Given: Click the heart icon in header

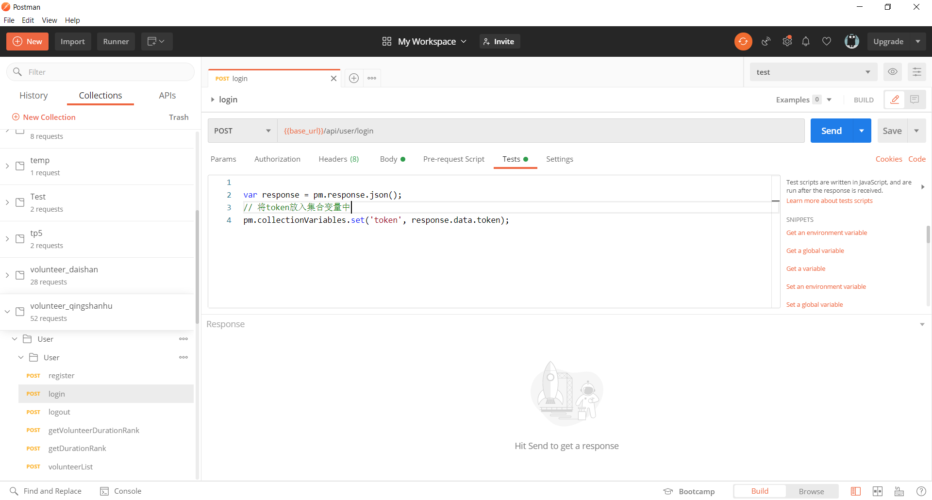Looking at the screenshot, I should coord(827,41).
